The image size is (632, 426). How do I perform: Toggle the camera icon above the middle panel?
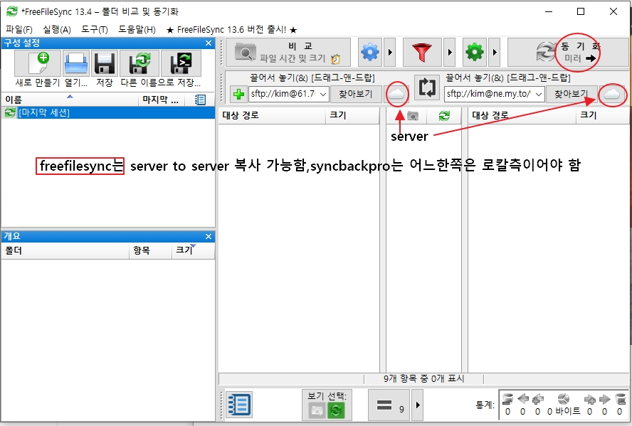click(413, 116)
